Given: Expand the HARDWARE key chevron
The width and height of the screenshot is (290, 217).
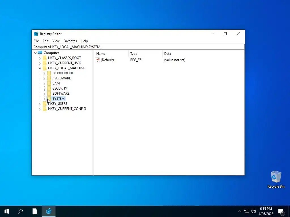Looking at the screenshot, I should point(44,79).
